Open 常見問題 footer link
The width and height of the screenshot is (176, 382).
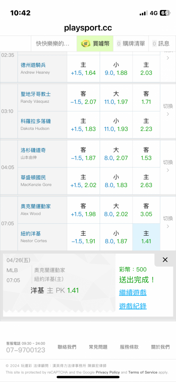point(98,347)
